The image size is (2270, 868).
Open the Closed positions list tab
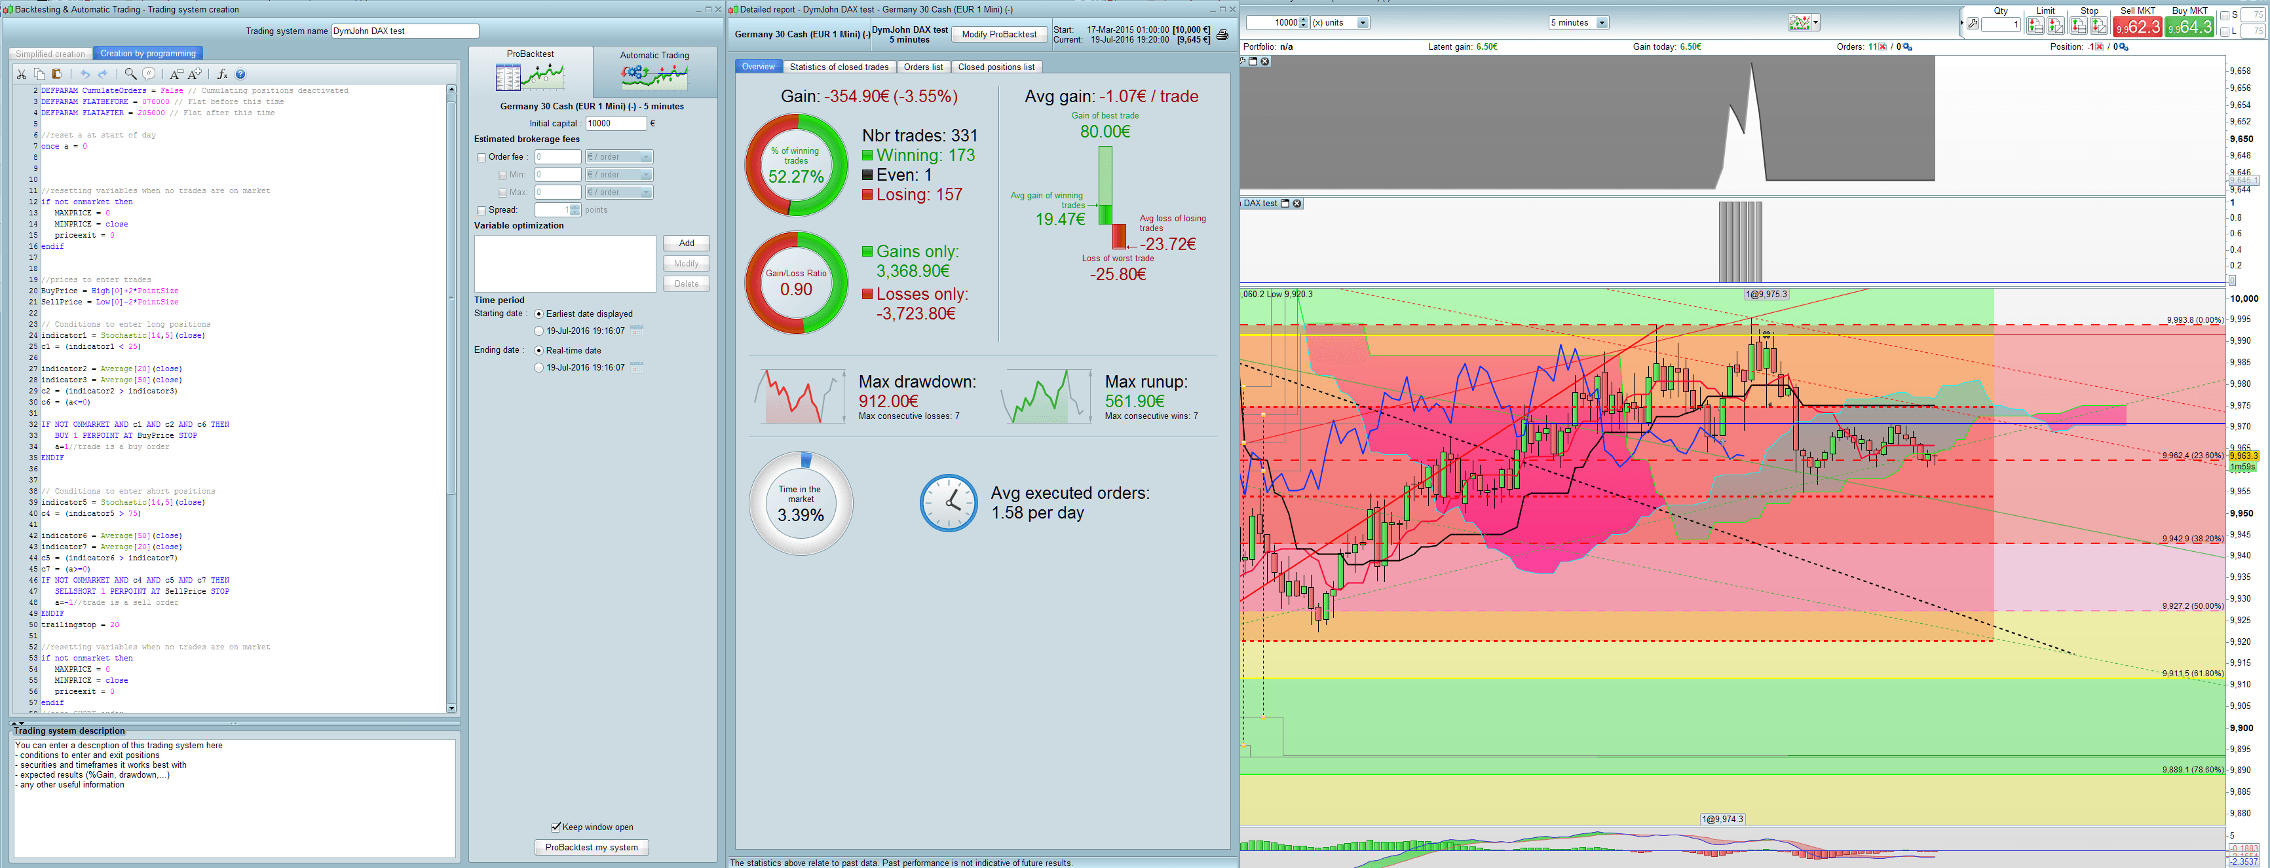[x=996, y=67]
